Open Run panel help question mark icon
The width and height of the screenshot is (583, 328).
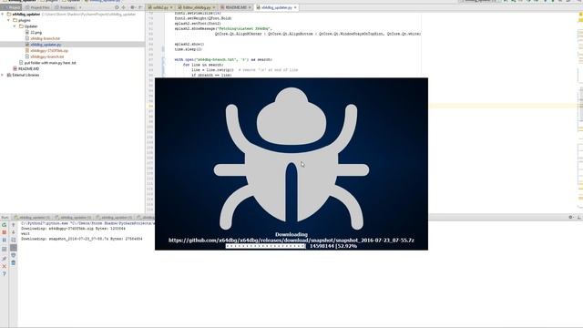[4, 274]
